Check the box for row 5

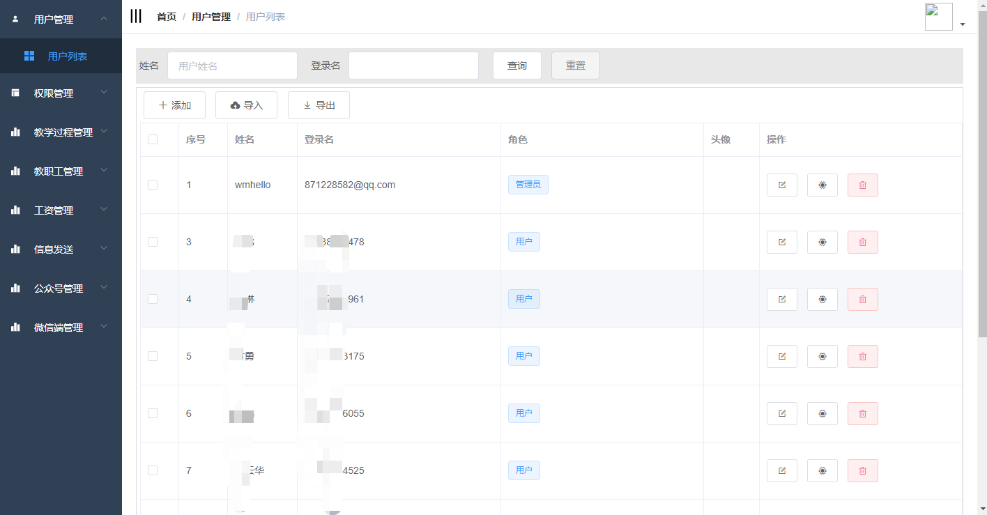pos(153,356)
